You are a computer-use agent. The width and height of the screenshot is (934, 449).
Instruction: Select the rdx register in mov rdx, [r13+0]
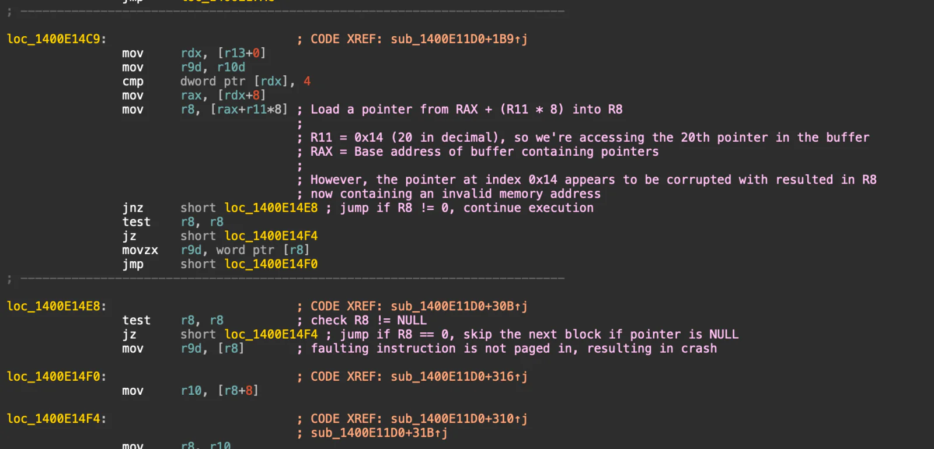coord(191,53)
